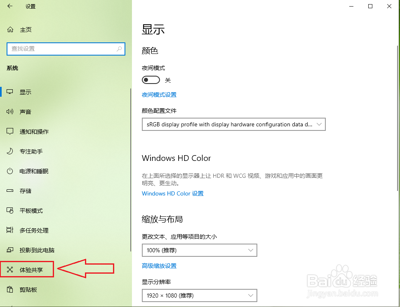Click the 高级缩放设置 link
400x307 pixels.
click(x=159, y=266)
